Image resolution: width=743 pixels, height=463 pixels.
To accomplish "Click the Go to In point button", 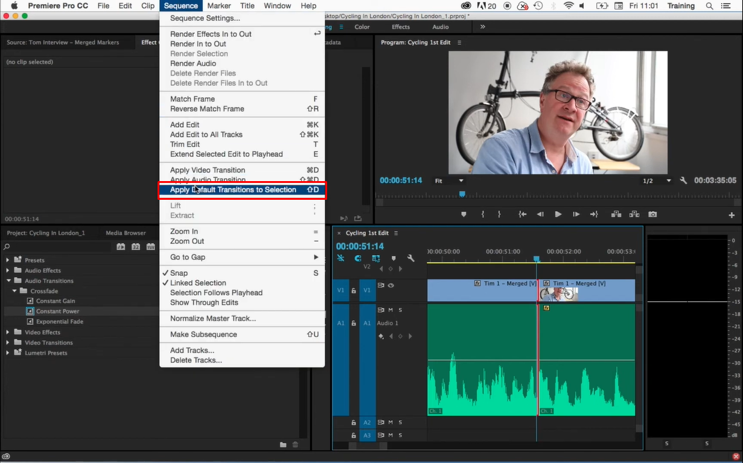I will tap(523, 214).
